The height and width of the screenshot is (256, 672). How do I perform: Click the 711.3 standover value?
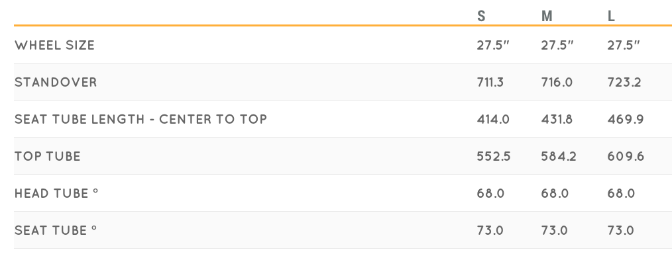[490, 82]
